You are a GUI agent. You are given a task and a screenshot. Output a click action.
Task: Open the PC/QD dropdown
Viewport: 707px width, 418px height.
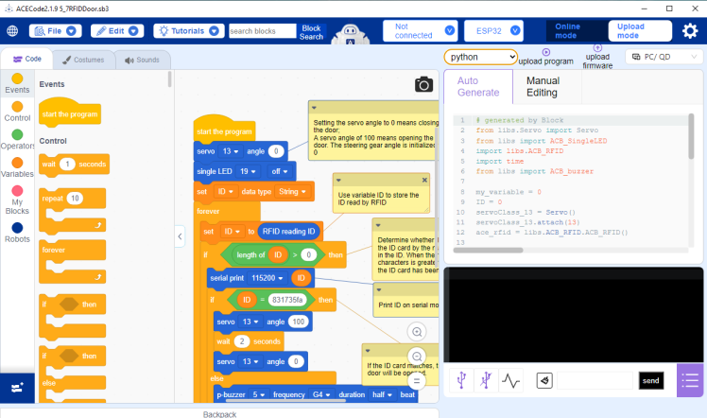664,57
